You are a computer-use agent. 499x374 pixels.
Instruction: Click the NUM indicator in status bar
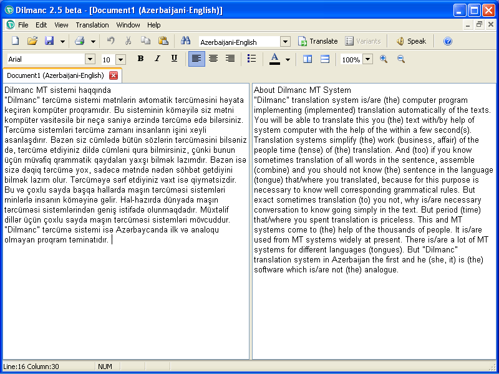pyautogui.click(x=105, y=367)
